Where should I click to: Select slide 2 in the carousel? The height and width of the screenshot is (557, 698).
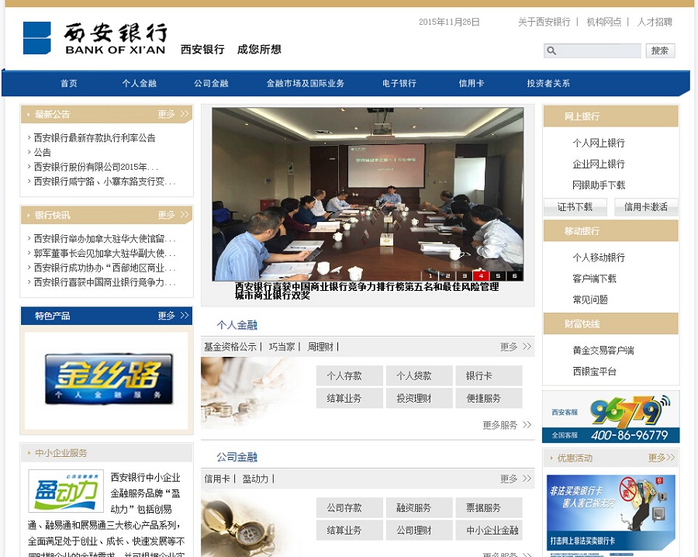click(x=447, y=275)
